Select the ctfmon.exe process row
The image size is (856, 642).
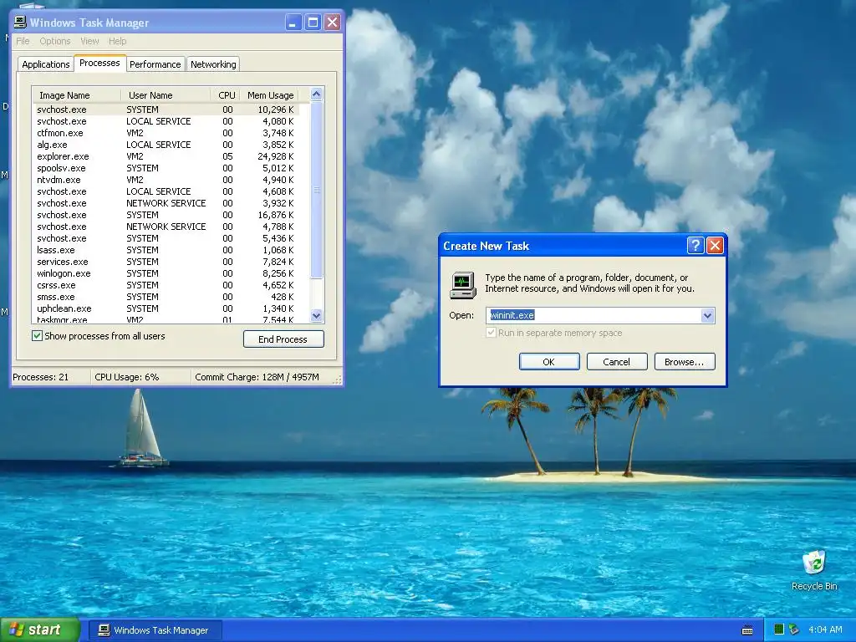pyautogui.click(x=166, y=133)
